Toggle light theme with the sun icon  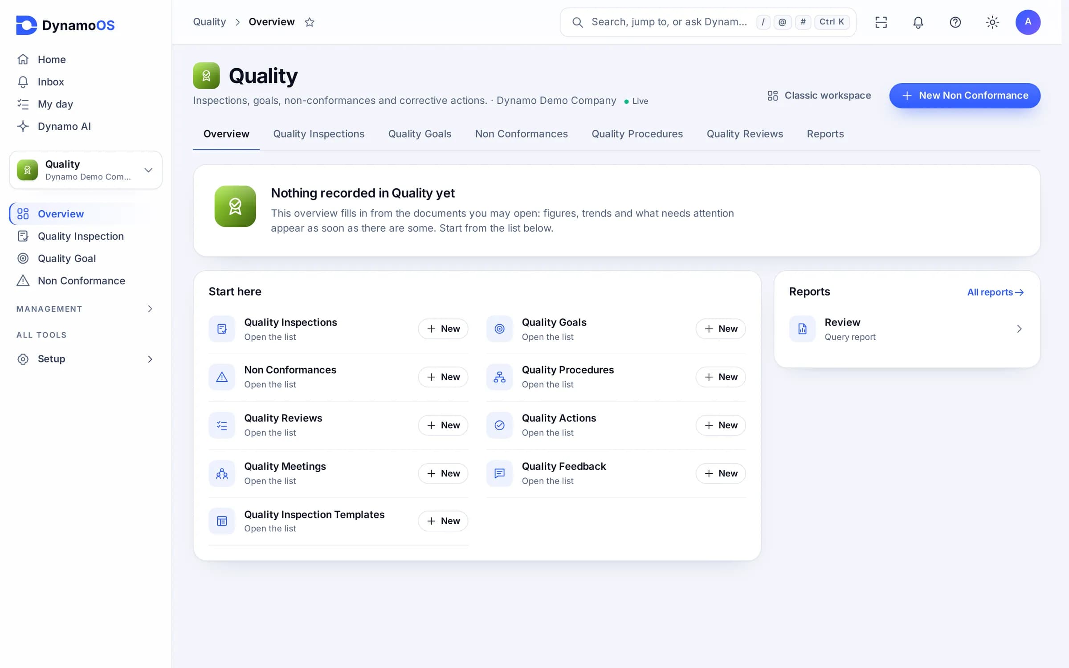click(x=992, y=22)
